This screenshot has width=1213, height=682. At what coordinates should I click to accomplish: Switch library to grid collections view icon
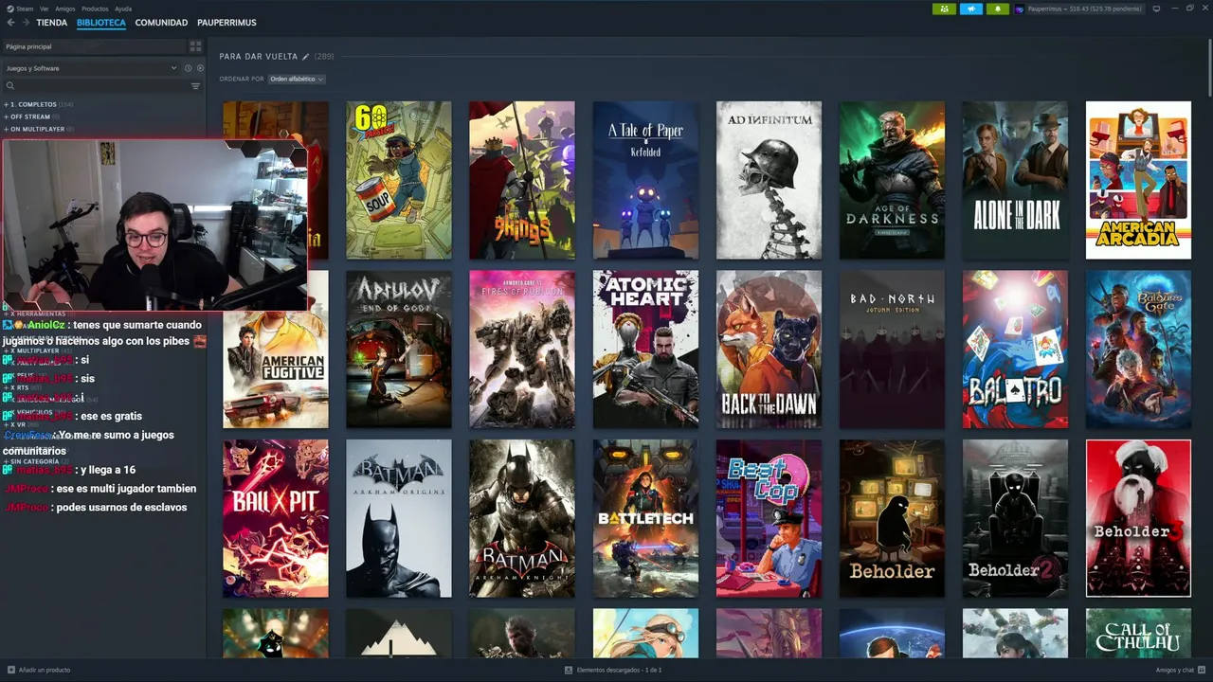pyautogui.click(x=195, y=46)
